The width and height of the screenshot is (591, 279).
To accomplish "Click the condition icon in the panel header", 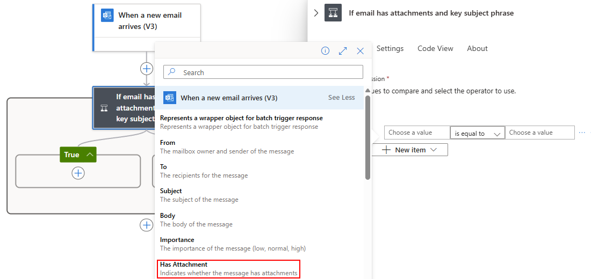I will tap(333, 13).
